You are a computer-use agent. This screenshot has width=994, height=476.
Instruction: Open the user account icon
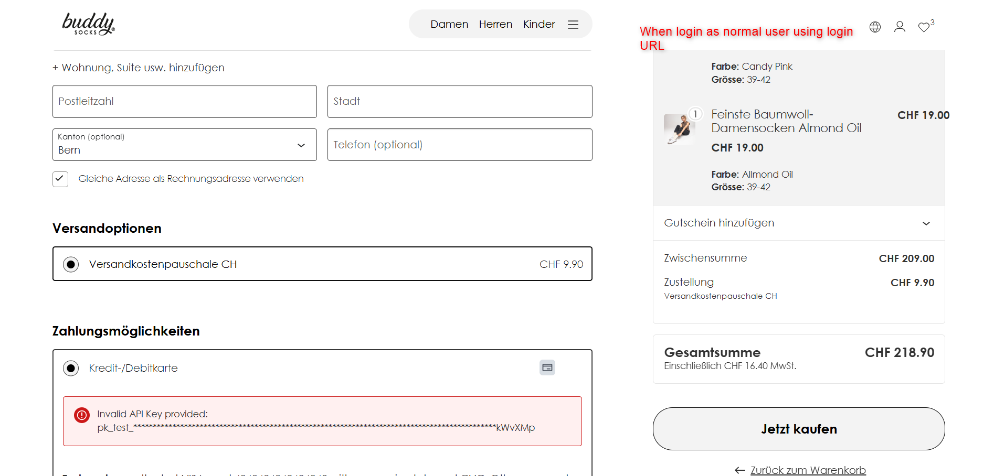900,27
